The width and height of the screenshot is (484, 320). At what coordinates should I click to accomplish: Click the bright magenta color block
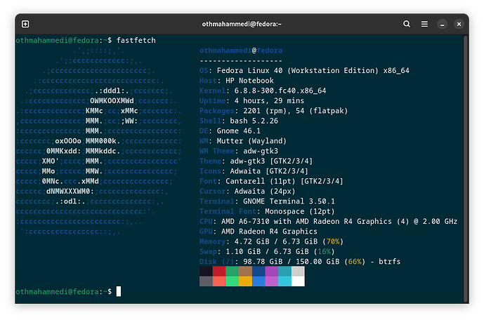[x=272, y=281]
